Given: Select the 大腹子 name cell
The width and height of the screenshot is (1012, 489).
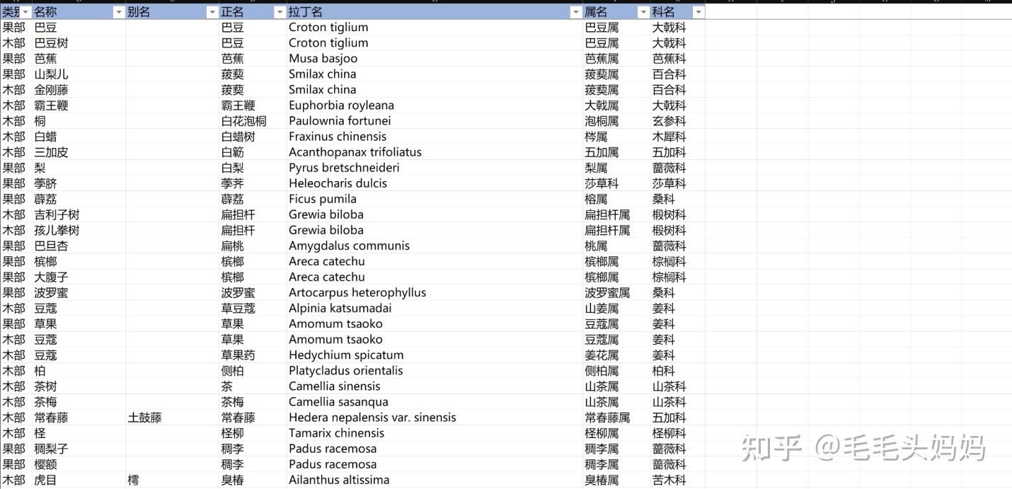Looking at the screenshot, I should click(79, 277).
